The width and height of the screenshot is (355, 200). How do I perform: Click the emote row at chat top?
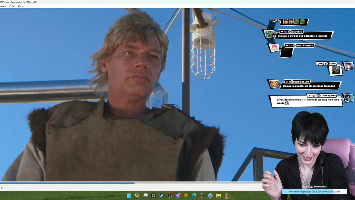[294, 21]
